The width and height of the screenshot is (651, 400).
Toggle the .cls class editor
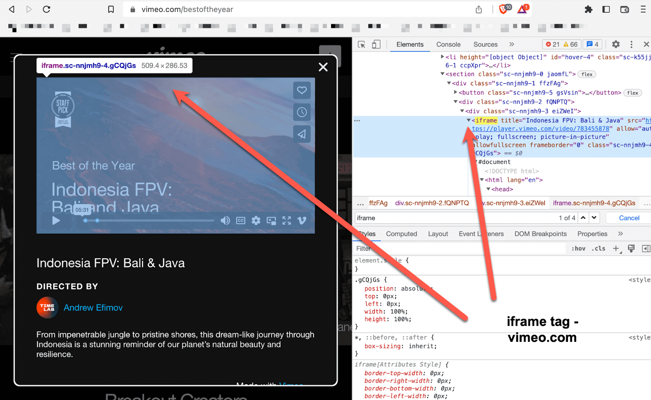click(599, 248)
